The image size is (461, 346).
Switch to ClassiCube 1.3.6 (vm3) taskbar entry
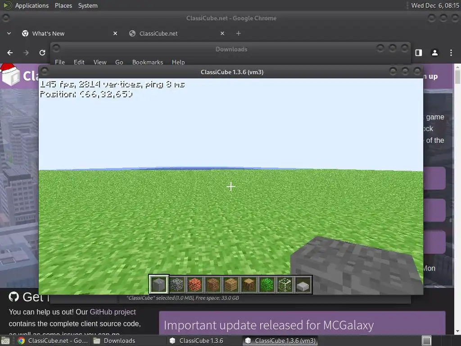(x=281, y=341)
